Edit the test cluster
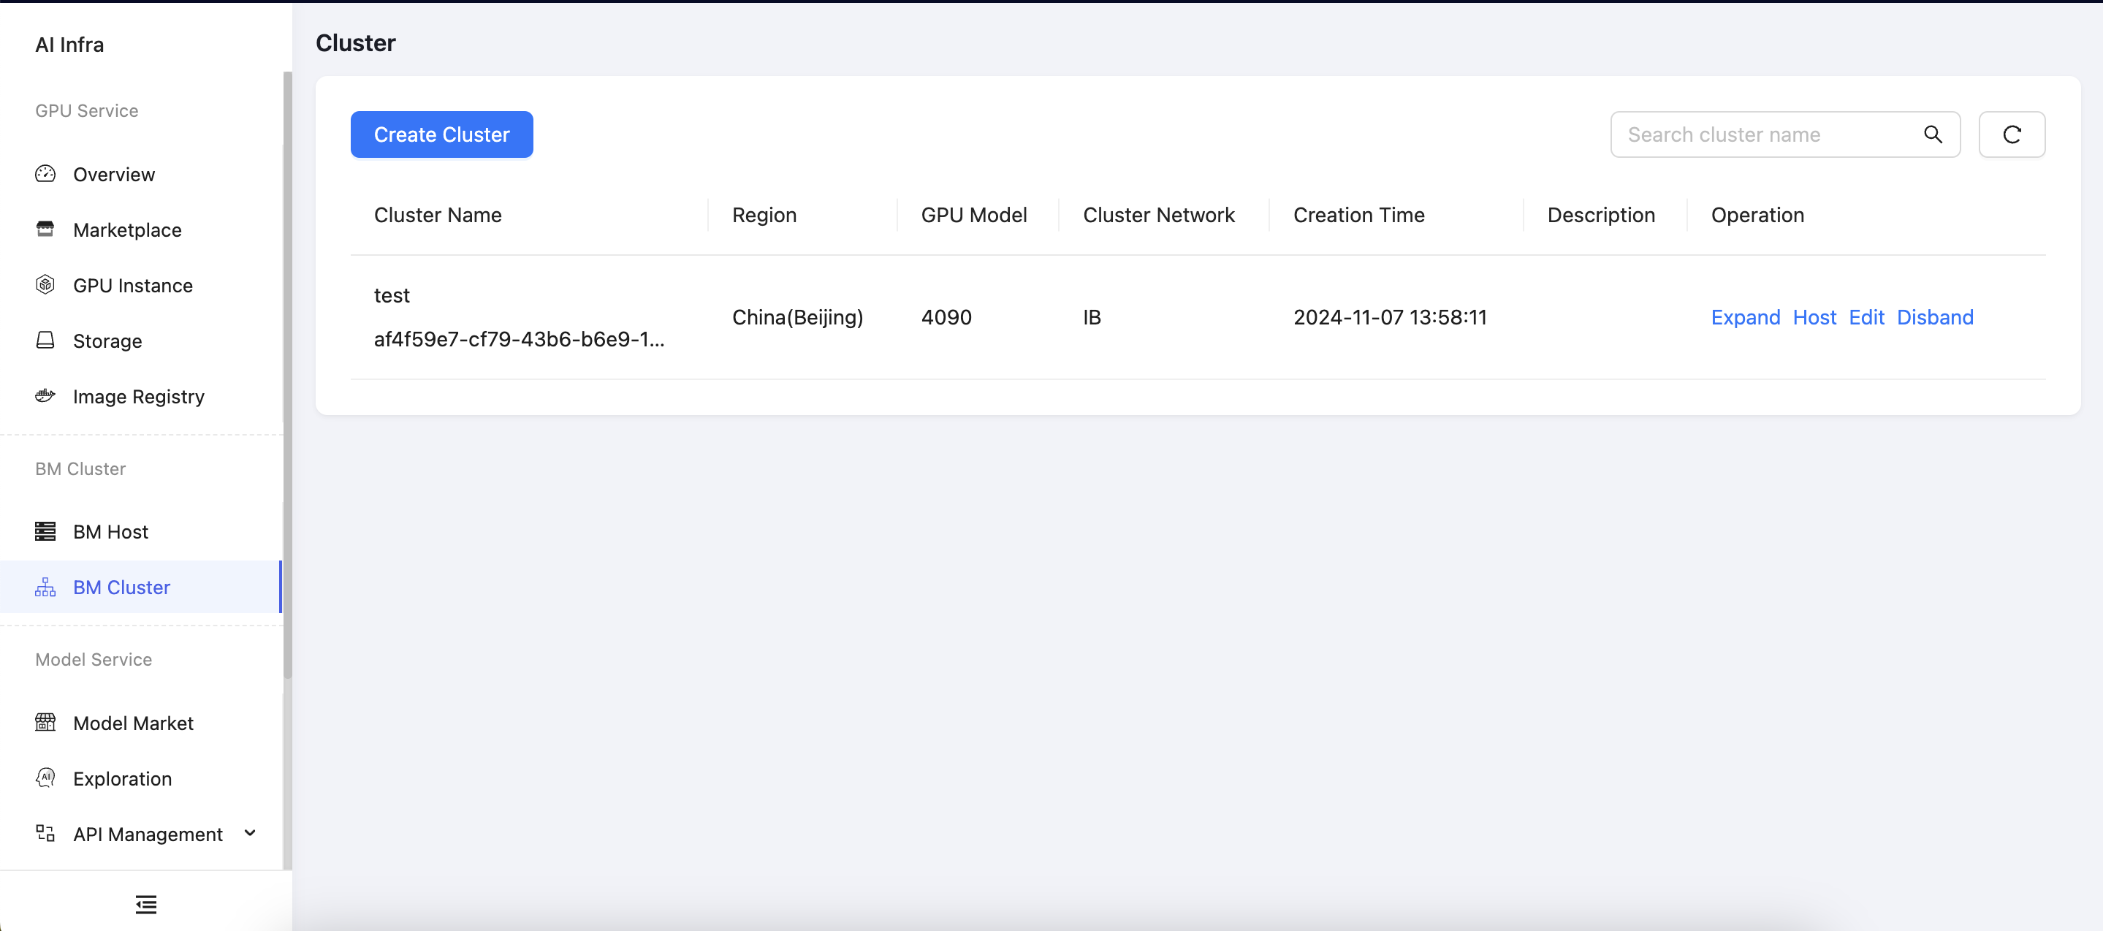2103x931 pixels. (x=1866, y=317)
